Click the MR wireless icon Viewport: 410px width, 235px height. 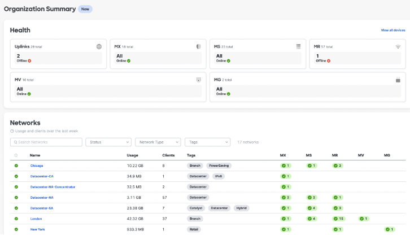click(398, 46)
